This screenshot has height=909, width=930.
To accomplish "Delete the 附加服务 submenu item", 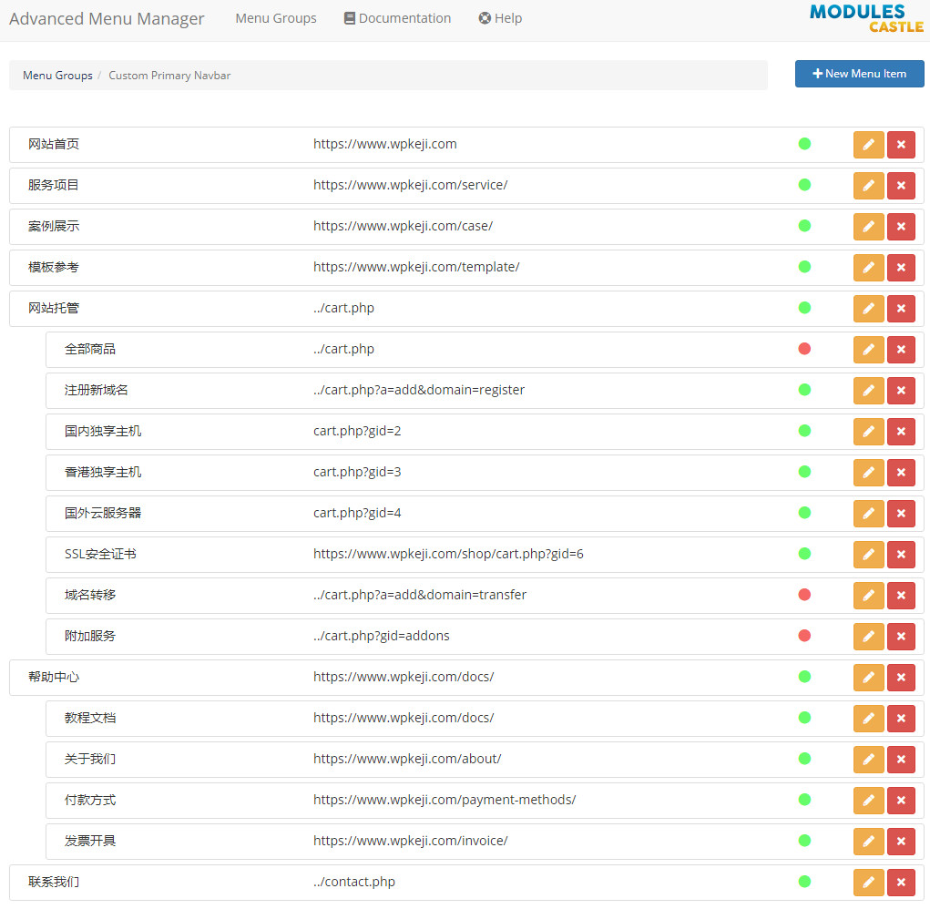I will (x=901, y=636).
